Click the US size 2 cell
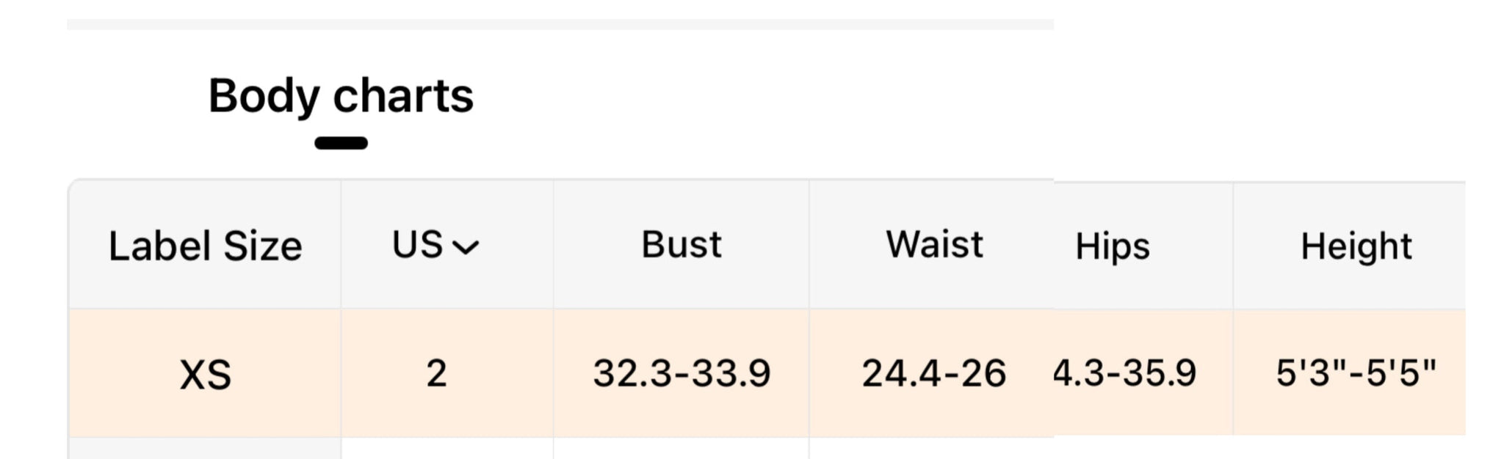Screen dimensions: 1504x459 [x=436, y=373]
